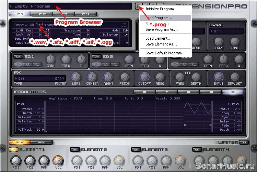Click the EG Depth 100.0 value
This screenshot has height=172, width=257.
[x=39, y=113]
